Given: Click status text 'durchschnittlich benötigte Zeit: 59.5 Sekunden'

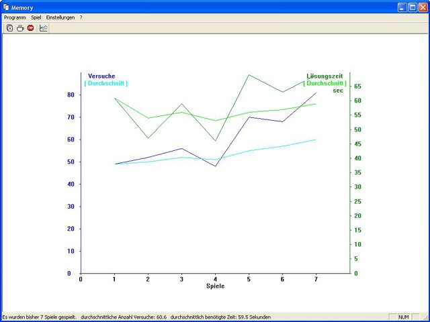Looking at the screenshot, I should pyautogui.click(x=221, y=317).
